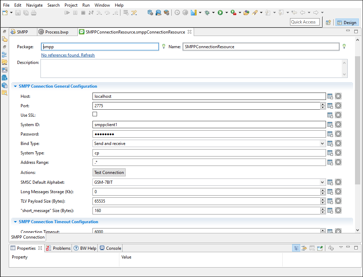Click lightbulb icon next to Package field
363x277 pixels.
point(163,46)
